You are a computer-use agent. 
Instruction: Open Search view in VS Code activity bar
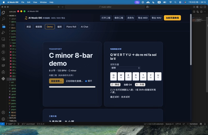coord(3,19)
